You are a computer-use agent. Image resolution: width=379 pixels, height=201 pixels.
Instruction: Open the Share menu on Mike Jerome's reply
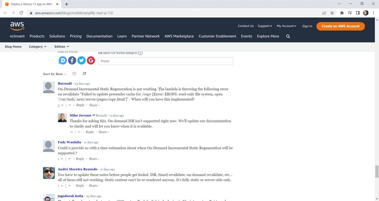pos(104,132)
